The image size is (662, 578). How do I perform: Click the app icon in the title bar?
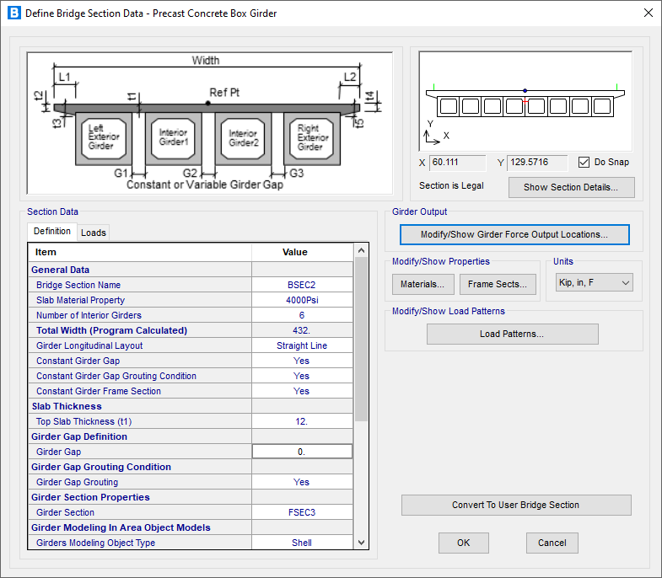13,13
